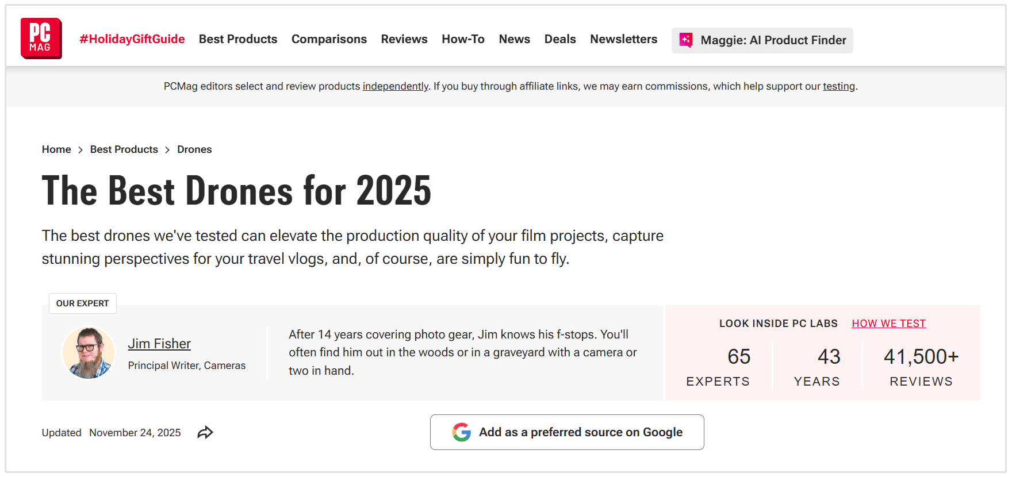
Task: Open the Deals navigation item
Action: (560, 39)
